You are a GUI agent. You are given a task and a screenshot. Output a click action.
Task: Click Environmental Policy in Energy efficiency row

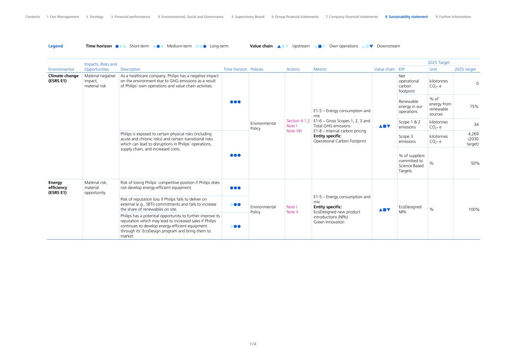[263, 210]
